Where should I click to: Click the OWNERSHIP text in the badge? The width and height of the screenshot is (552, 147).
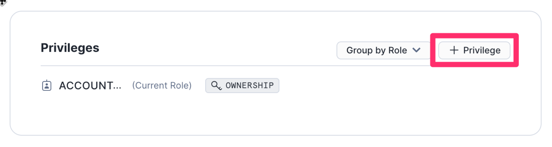249,86
